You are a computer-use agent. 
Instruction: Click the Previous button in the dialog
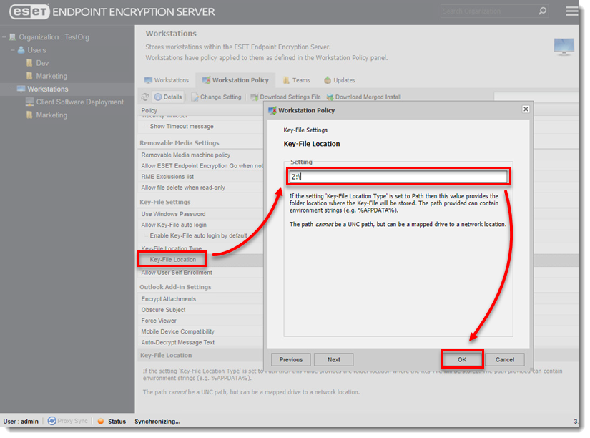[290, 359]
